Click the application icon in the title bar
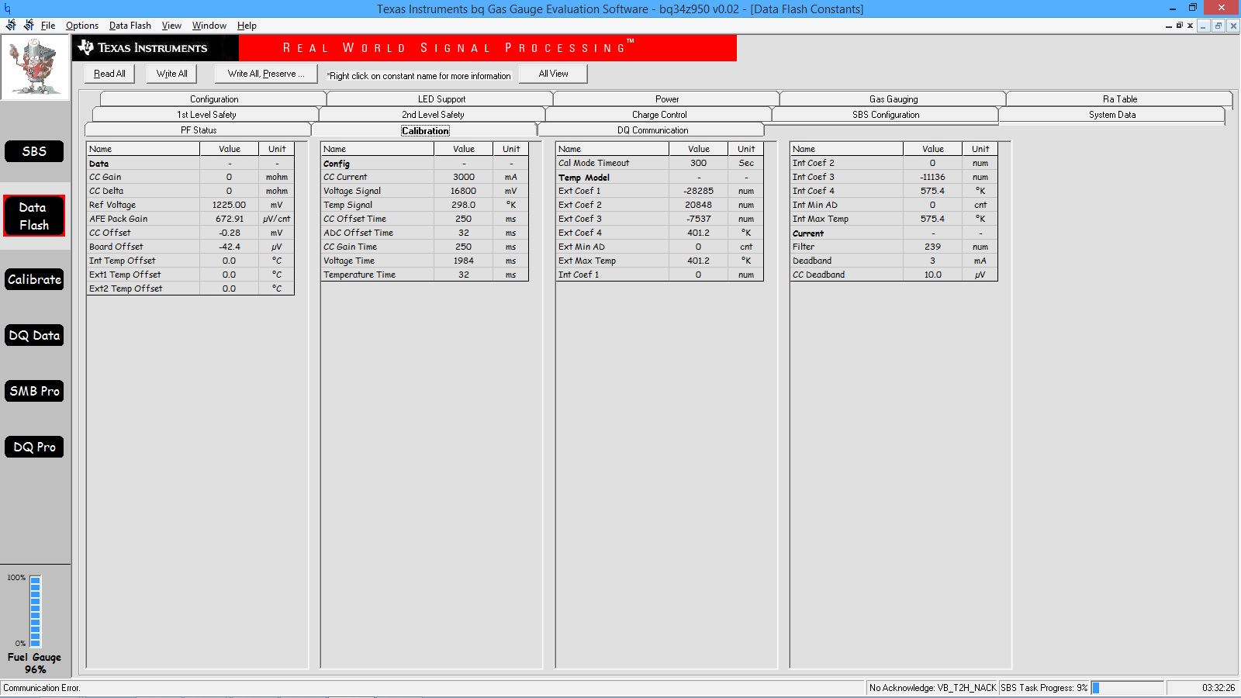The width and height of the screenshot is (1241, 698). click(7, 9)
